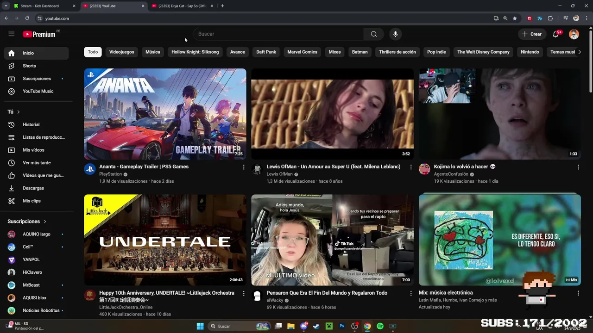This screenshot has width=593, height=333.
Task: Select the Todo filter chip
Action: [93, 52]
